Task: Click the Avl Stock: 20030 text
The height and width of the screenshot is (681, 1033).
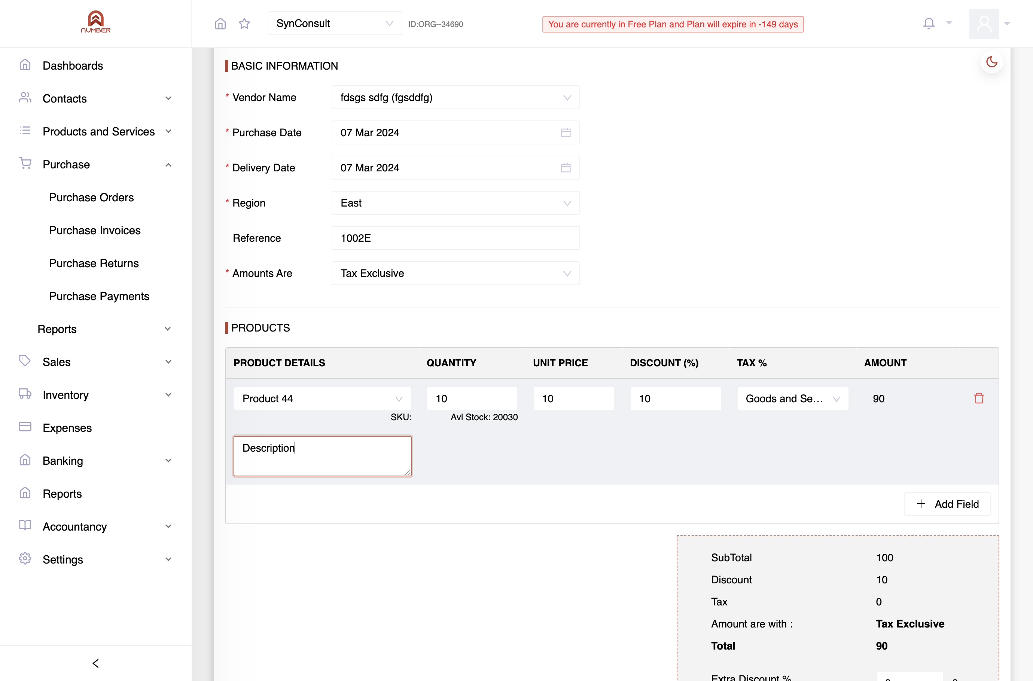Action: pyautogui.click(x=484, y=417)
